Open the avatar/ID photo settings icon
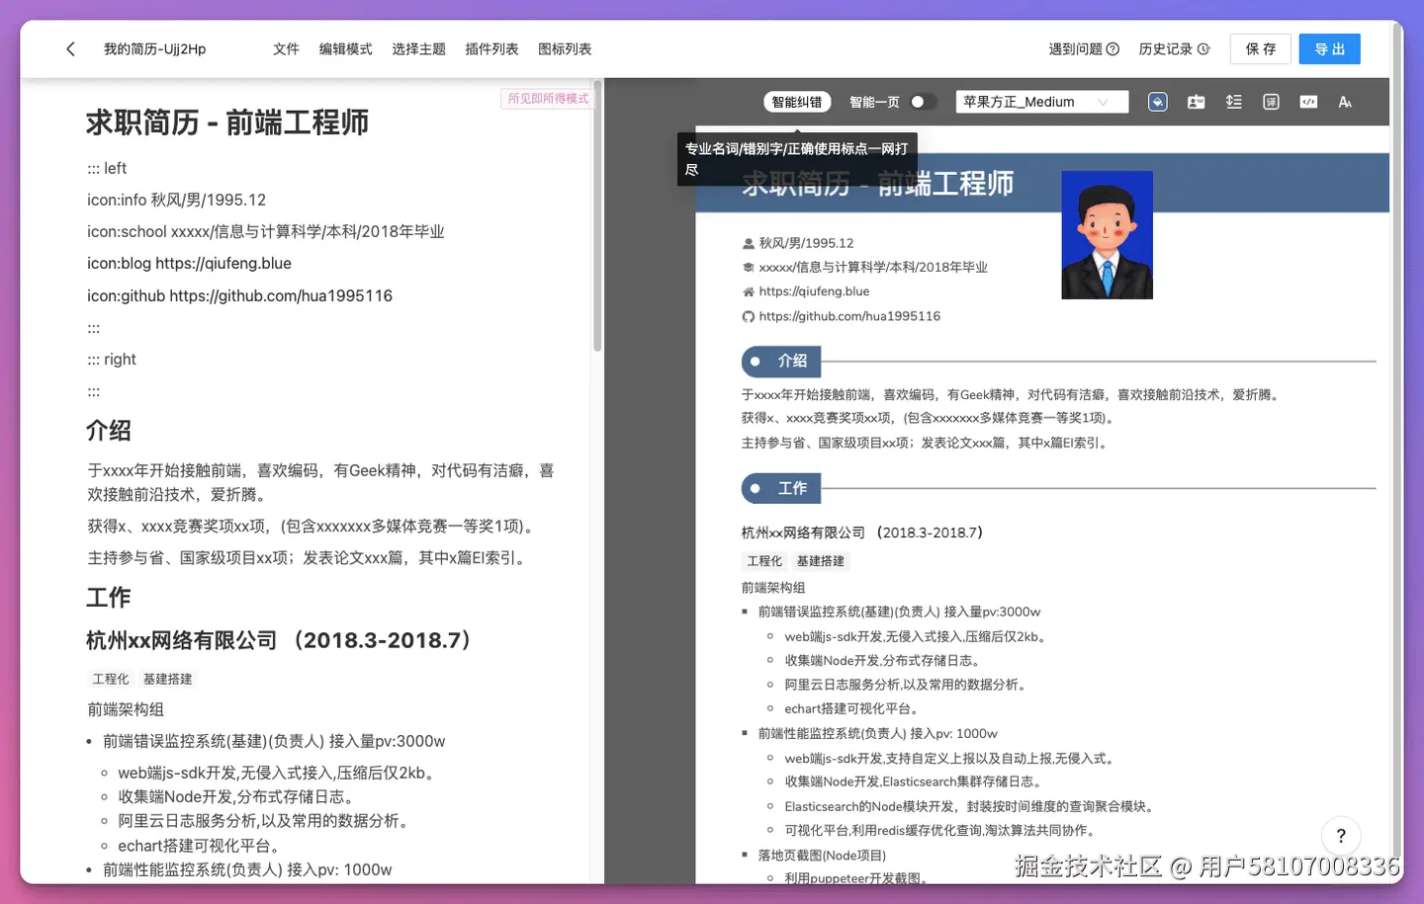Screen dimensions: 1424x904 (x=1196, y=101)
